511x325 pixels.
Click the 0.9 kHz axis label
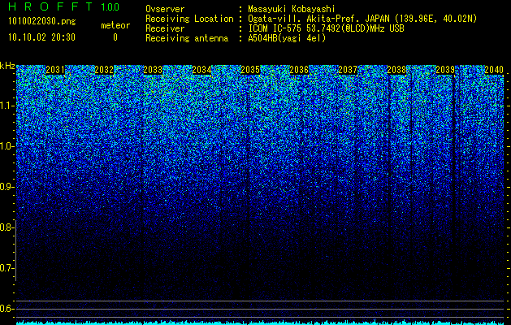[x=6, y=187]
